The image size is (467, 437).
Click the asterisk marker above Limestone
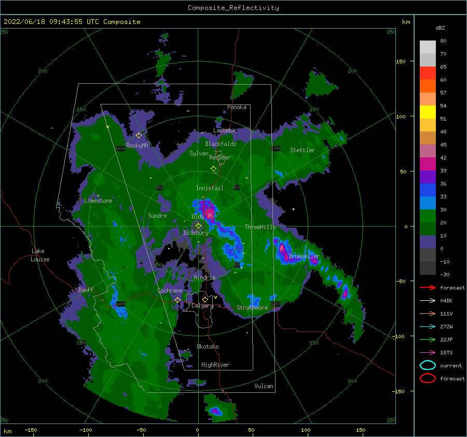98,196
